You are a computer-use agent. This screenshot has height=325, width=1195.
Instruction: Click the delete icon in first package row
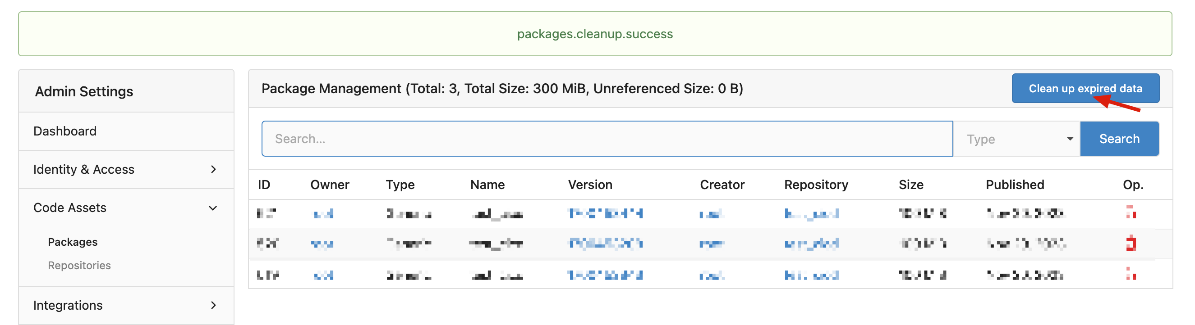click(x=1131, y=212)
